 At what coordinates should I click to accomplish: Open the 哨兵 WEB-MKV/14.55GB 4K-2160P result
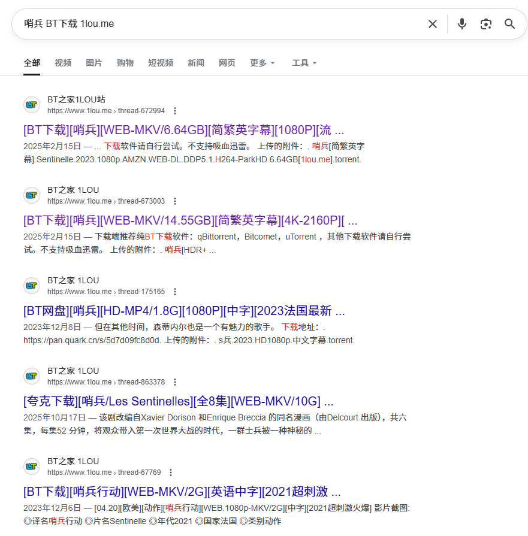click(x=190, y=220)
